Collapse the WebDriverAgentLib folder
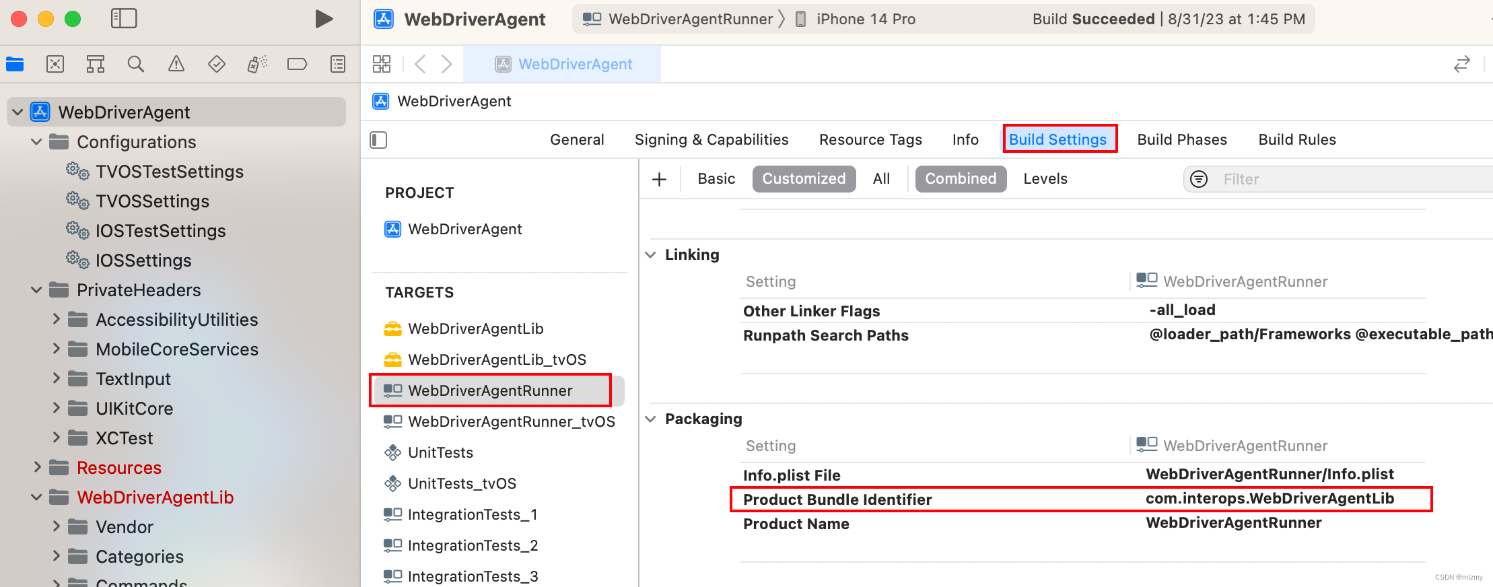Viewport: 1493px width, 587px height. [x=37, y=497]
